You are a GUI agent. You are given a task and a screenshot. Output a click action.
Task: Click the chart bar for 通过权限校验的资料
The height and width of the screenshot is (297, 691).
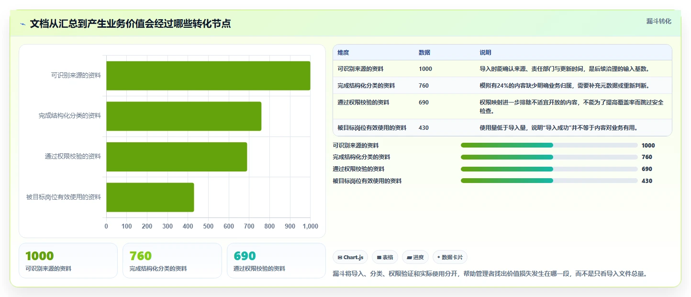pos(177,157)
